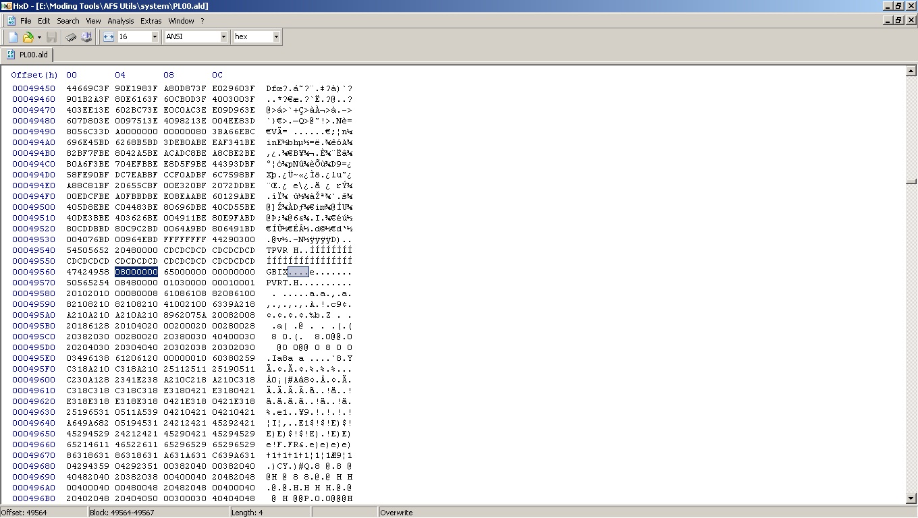Open the hex offset base dropdown
The image size is (918, 518).
coord(276,37)
